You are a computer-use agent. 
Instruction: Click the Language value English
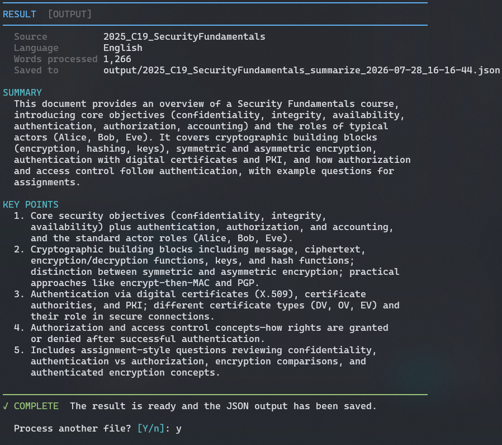122,48
